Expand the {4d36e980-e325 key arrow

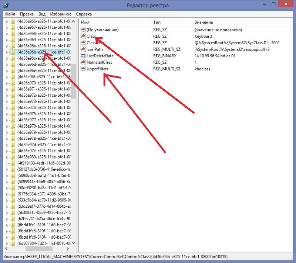pyautogui.click(x=7, y=157)
